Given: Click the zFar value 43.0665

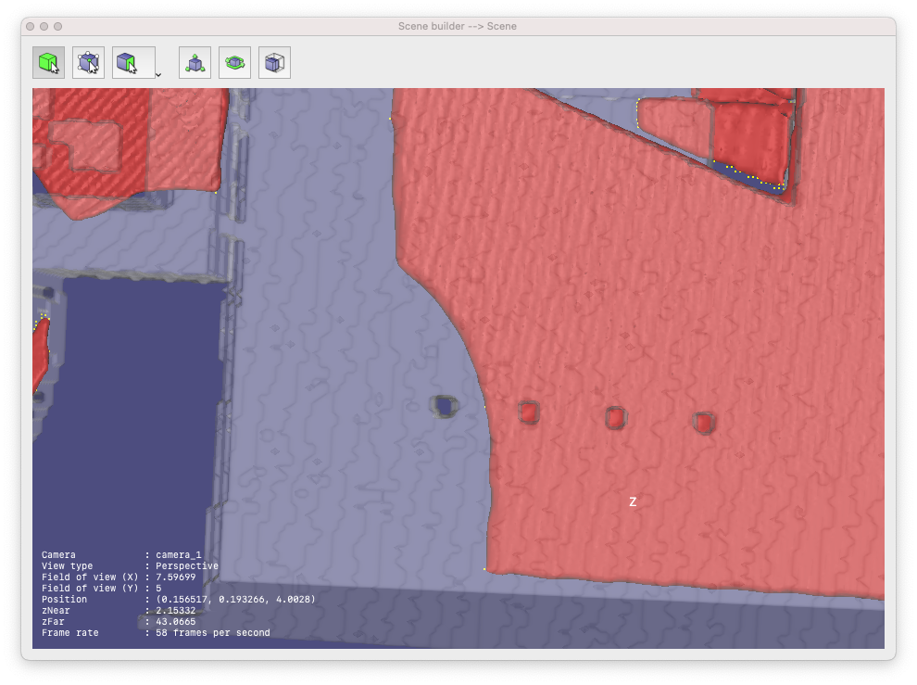Looking at the screenshot, I should point(176,621).
